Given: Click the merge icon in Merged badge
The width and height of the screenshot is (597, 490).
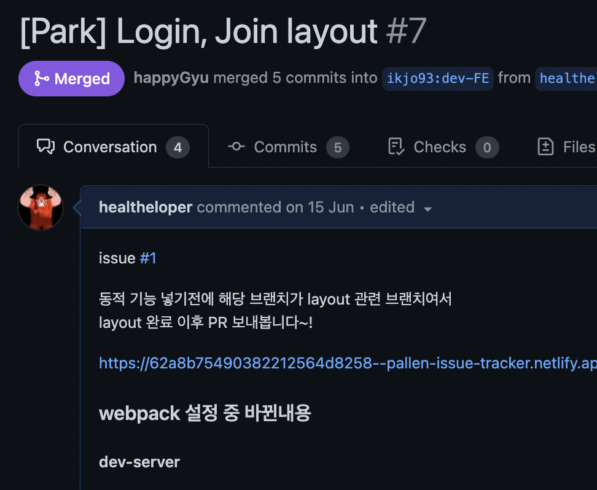Looking at the screenshot, I should [x=41, y=79].
